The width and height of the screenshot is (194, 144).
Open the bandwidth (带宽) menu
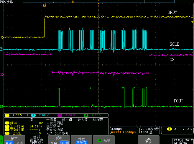(82, 140)
